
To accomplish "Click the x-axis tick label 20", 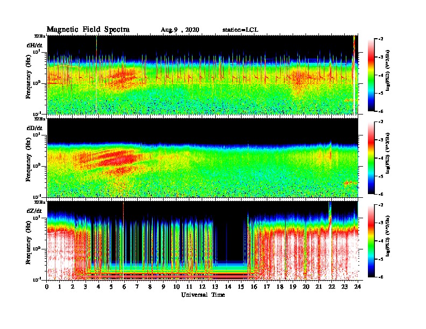I will click(306, 287).
